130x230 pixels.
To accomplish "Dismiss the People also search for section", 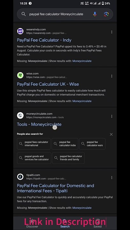I will [x=111, y=134].
